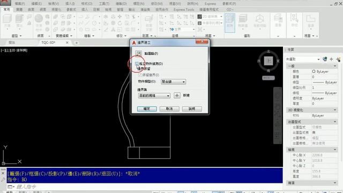Open the Tools (工具) menu
Screen dimensions: 343x193
coord(104,4)
